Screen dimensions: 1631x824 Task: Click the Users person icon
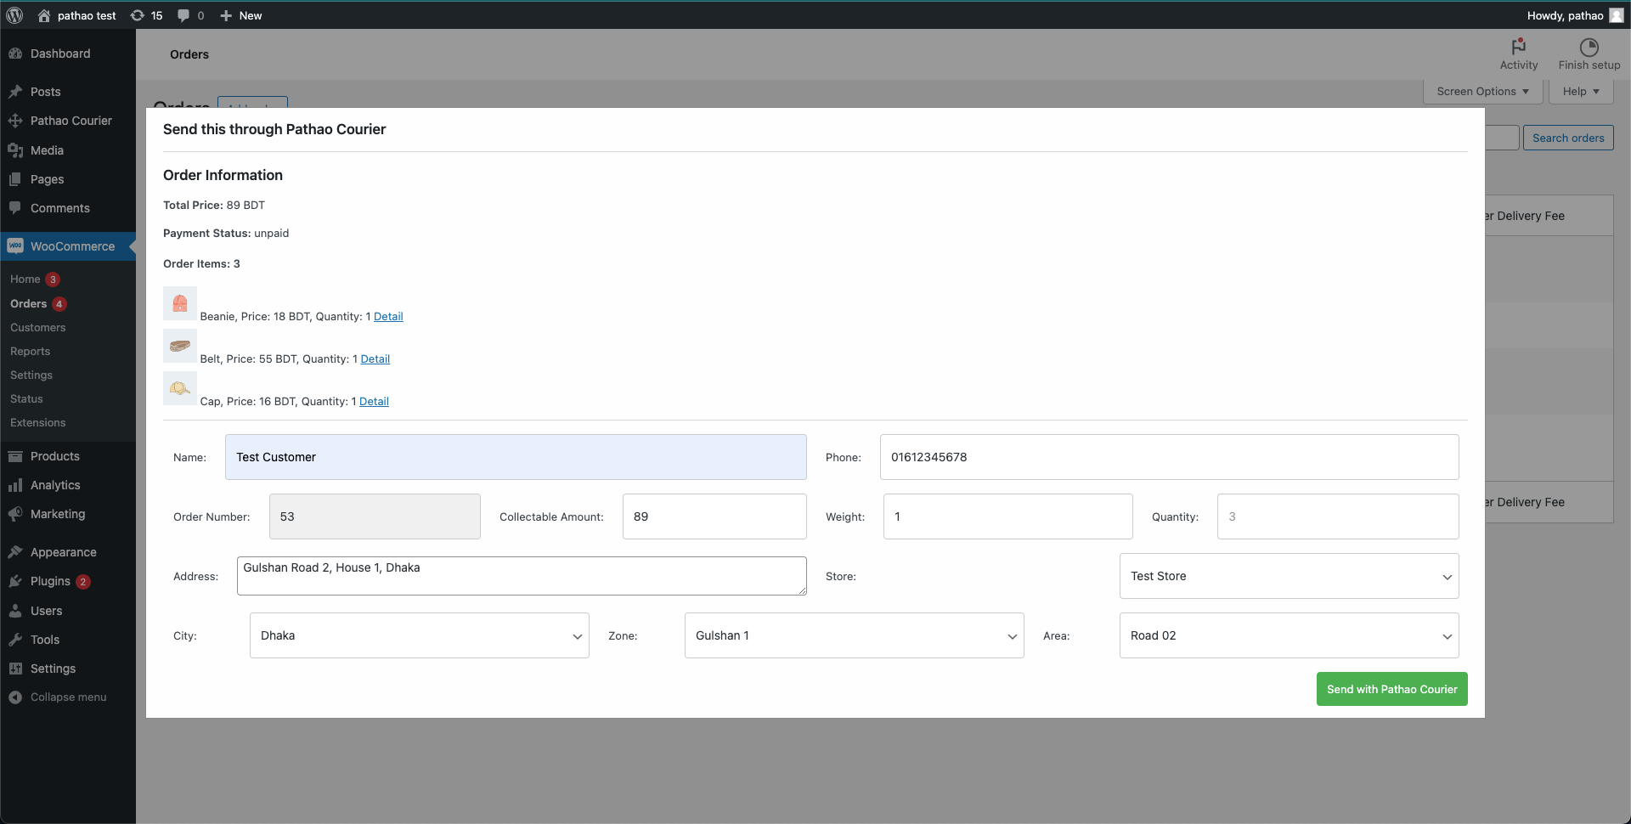tap(15, 611)
